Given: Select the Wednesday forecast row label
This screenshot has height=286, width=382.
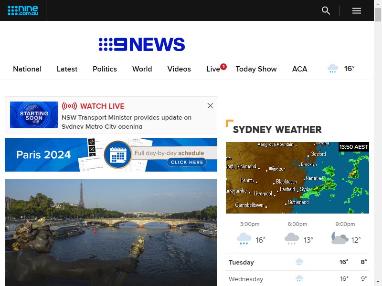Looking at the screenshot, I should coord(246,279).
